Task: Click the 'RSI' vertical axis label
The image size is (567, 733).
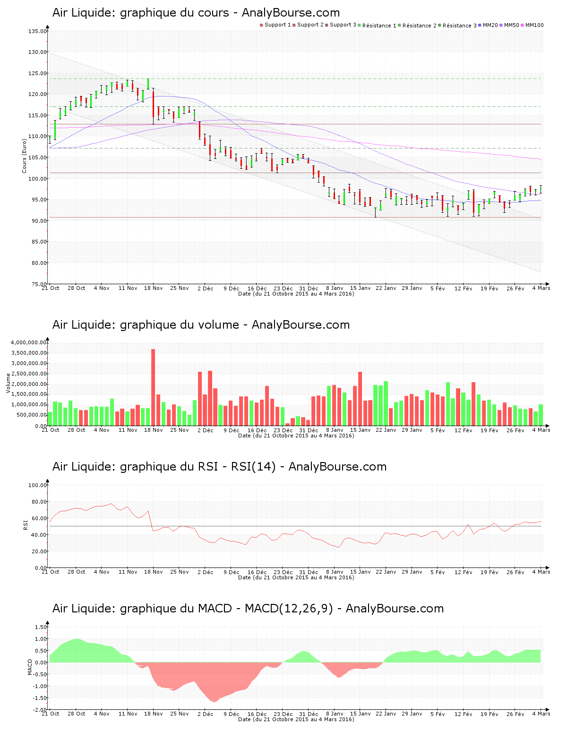Action: 26,524
